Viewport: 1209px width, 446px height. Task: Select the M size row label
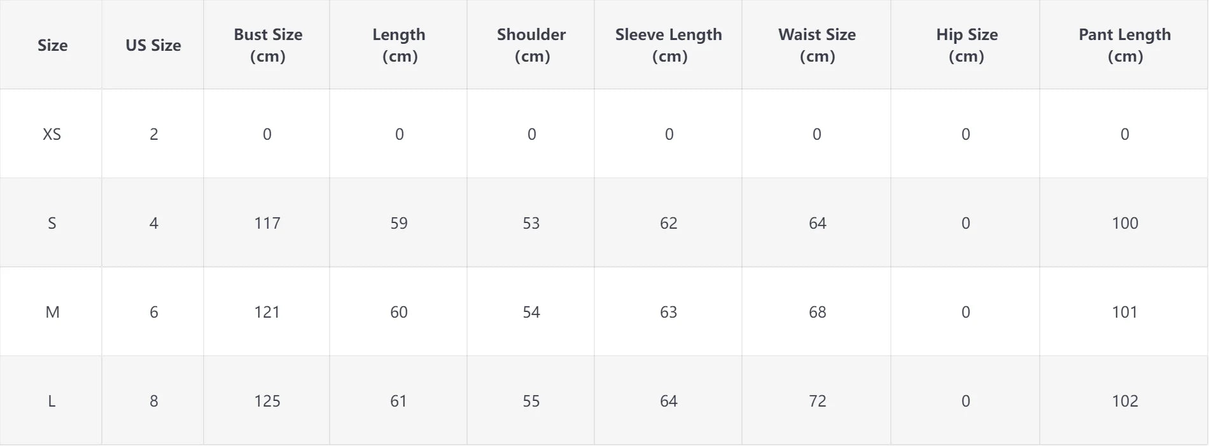[x=52, y=312]
